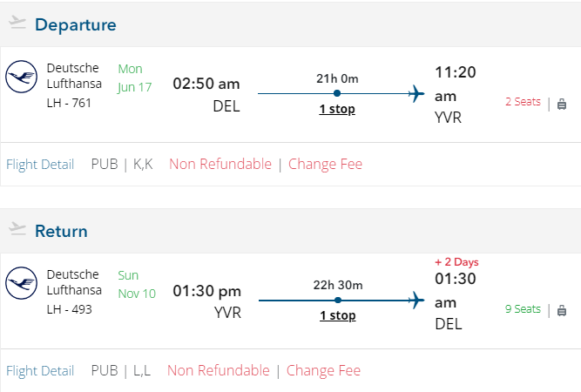View Change Fee for departure flight

pyautogui.click(x=325, y=164)
